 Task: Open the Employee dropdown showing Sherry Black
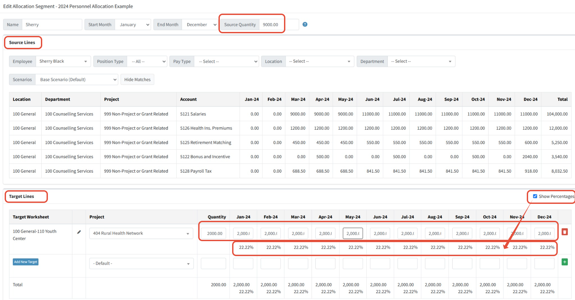[63, 62]
